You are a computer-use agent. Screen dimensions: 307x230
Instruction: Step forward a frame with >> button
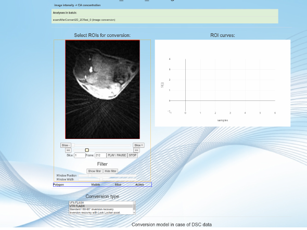[x=136, y=150]
